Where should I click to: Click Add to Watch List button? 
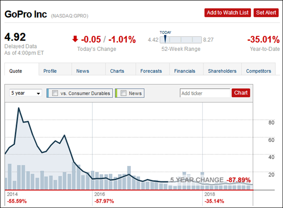pyautogui.click(x=227, y=13)
